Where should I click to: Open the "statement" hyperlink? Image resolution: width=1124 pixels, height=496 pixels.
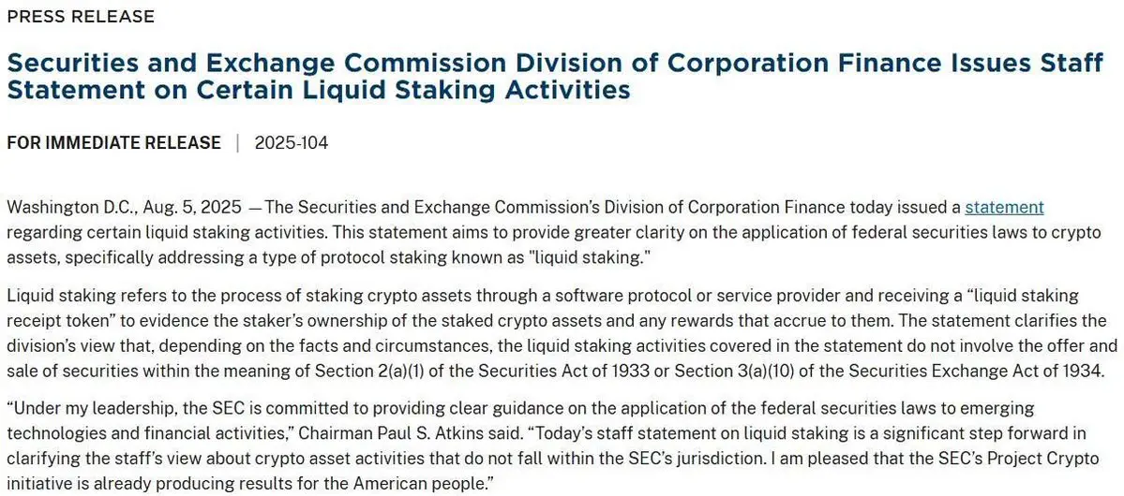click(1004, 208)
